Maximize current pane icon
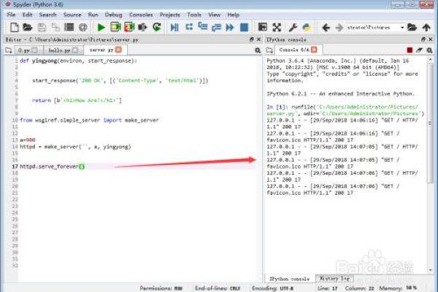This screenshot has height=292, width=438. [x=263, y=28]
